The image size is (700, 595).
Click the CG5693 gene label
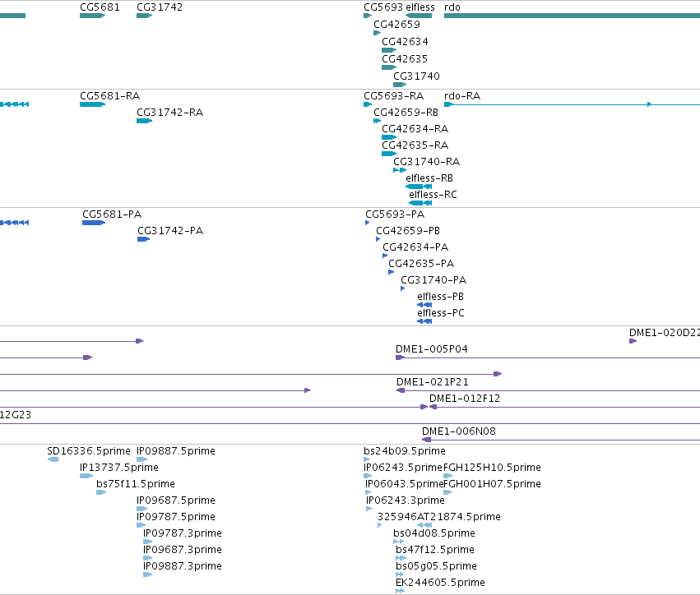click(x=383, y=7)
